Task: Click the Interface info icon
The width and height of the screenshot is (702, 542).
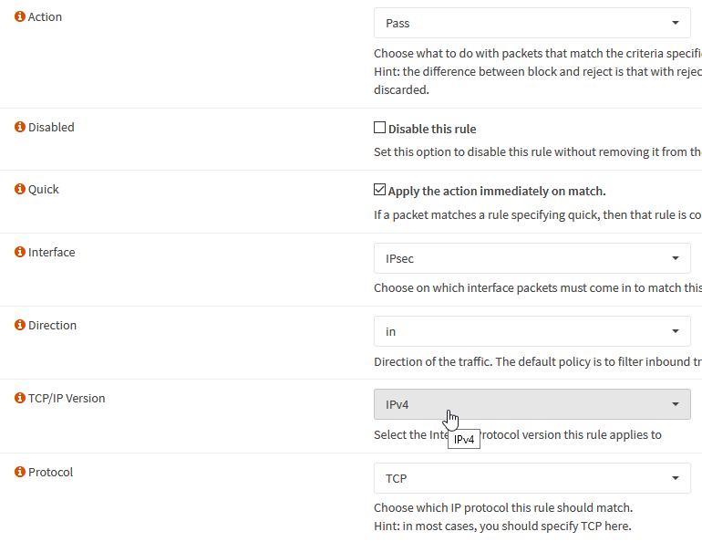Action: [x=20, y=253]
